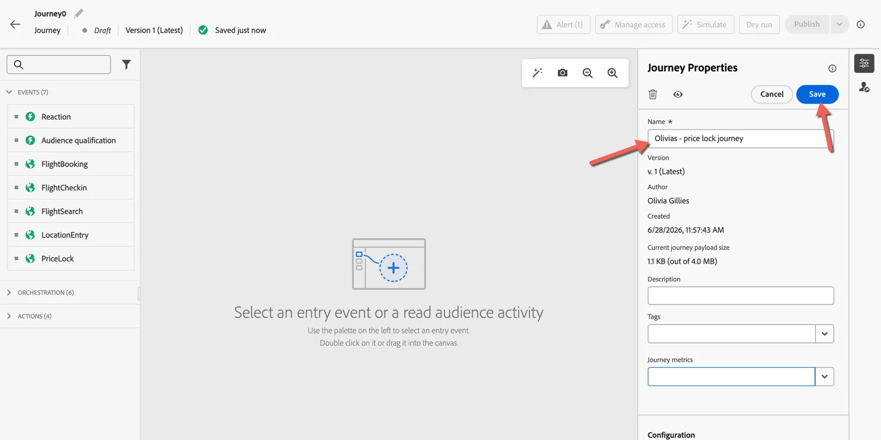Open the Journey metrics dropdown arrow
881x440 pixels.
[825, 377]
